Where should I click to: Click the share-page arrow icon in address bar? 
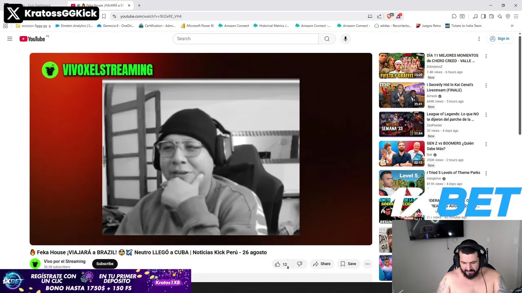pos(379,16)
